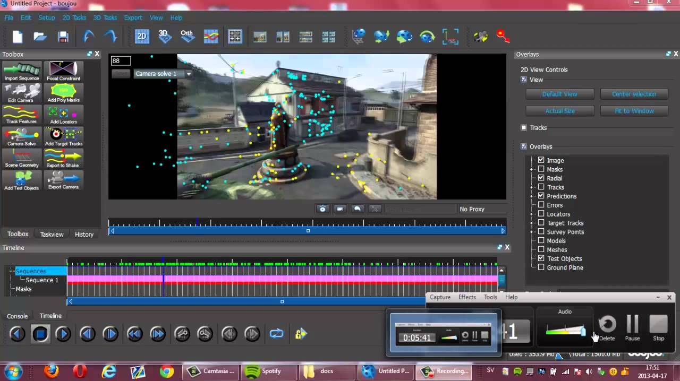Image resolution: width=680 pixels, height=381 pixels.
Task: Uncheck the Image overlay checkbox
Action: pos(541,160)
